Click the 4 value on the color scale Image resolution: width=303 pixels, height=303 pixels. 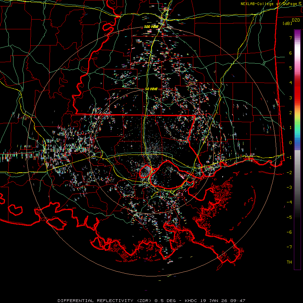291,83
